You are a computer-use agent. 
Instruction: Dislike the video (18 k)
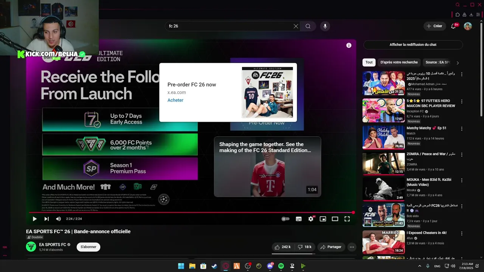tap(304, 247)
